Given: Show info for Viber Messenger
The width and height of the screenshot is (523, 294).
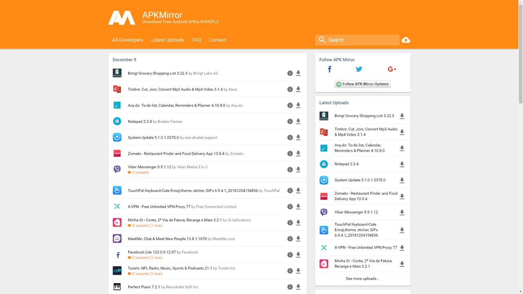Looking at the screenshot, I should coord(290,169).
